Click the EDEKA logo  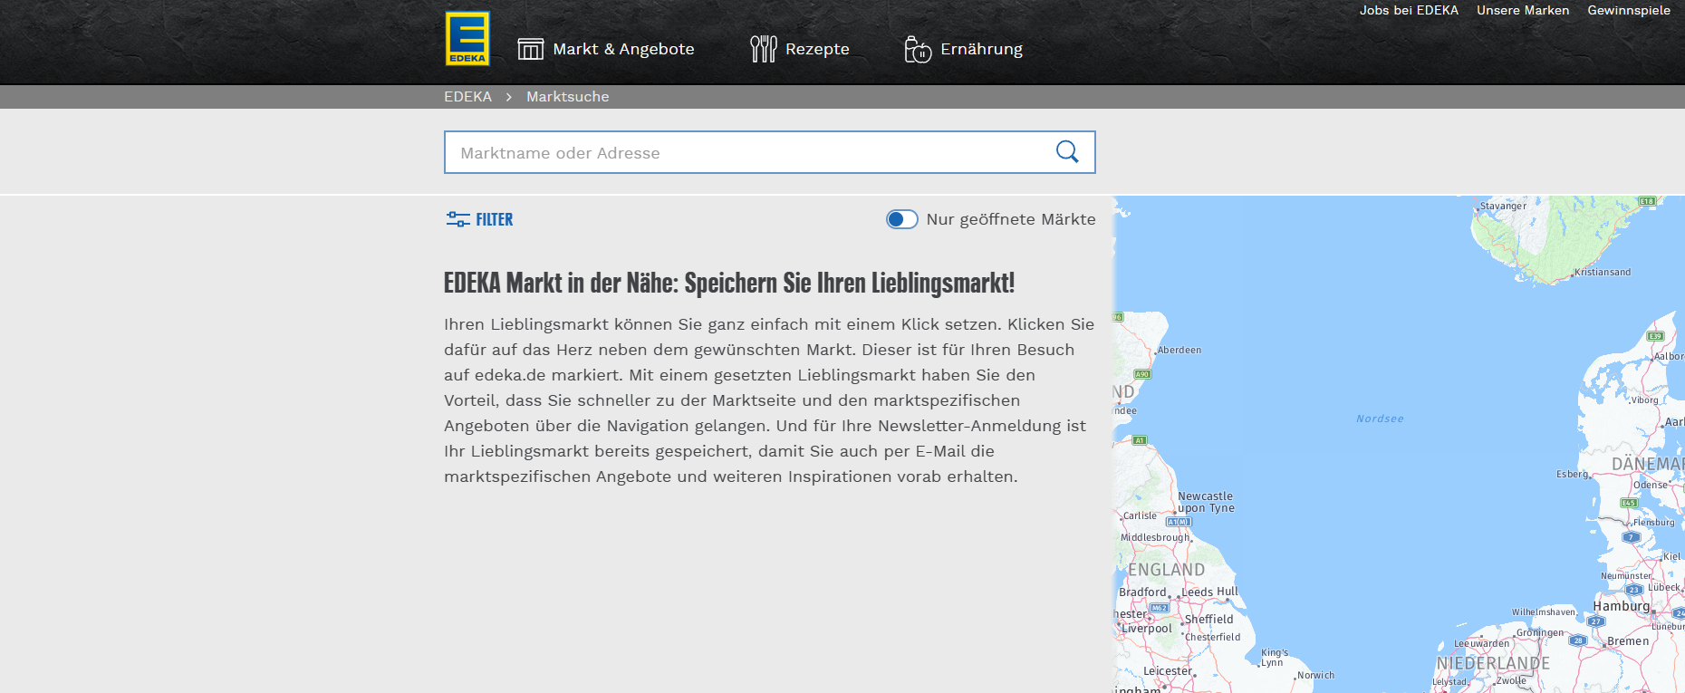[467, 38]
